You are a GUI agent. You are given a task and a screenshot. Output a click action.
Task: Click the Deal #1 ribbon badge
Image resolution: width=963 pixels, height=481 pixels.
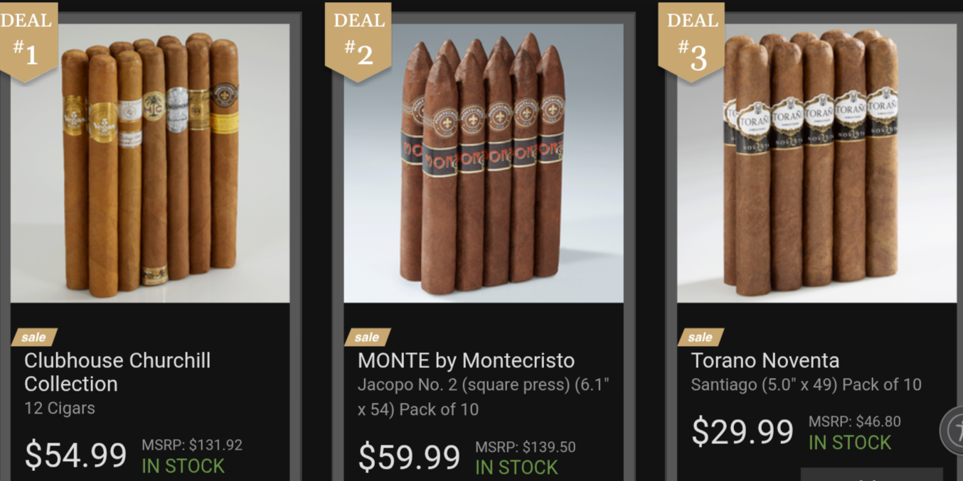coord(27,39)
